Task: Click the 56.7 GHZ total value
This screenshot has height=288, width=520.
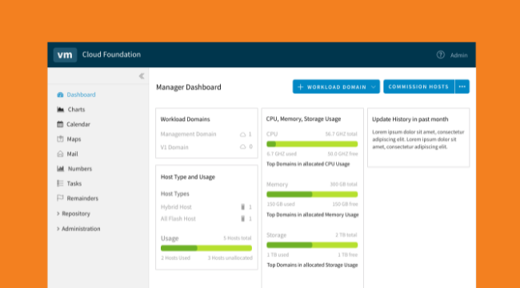Action: (x=342, y=134)
